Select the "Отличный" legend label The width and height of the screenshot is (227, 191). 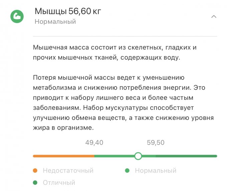59,183
